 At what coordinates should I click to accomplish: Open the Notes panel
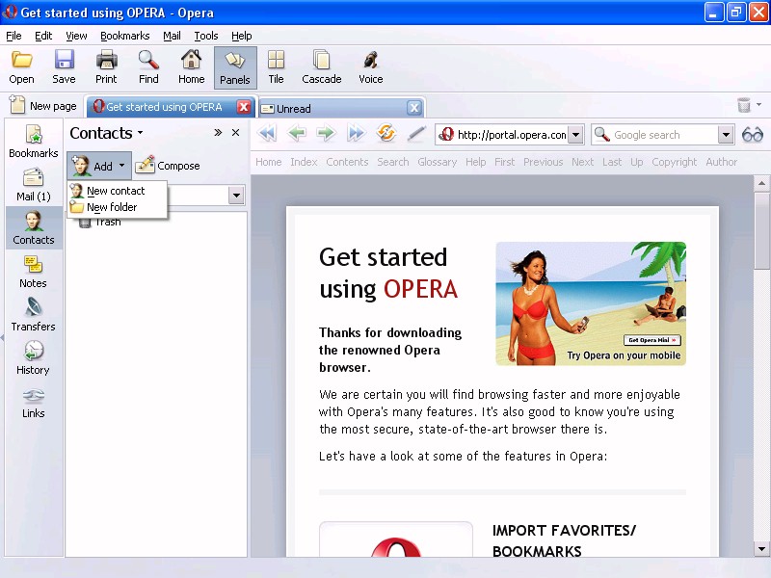tap(33, 272)
